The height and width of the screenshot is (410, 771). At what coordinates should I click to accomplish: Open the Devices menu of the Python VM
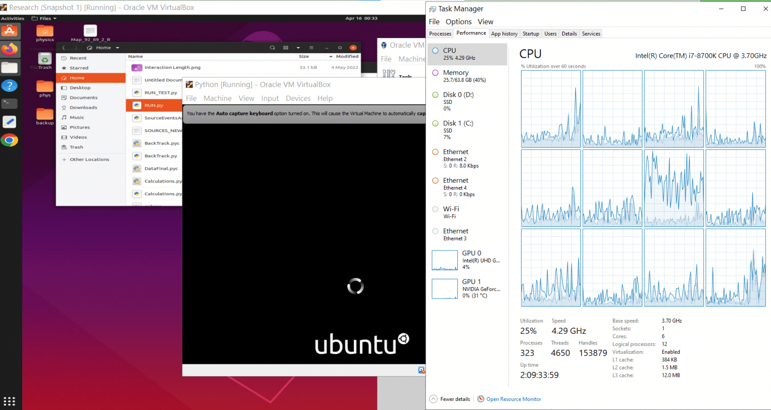click(298, 98)
